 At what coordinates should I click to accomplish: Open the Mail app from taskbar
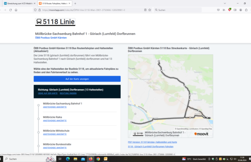point(83,159)
